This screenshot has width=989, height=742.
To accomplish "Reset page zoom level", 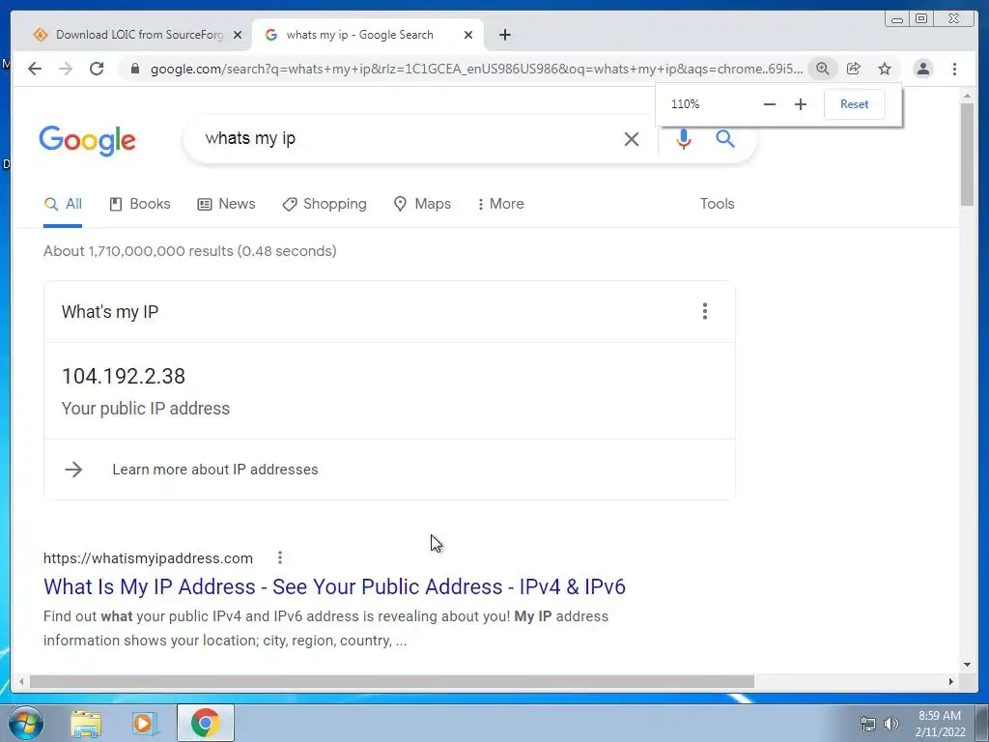I will (x=854, y=104).
